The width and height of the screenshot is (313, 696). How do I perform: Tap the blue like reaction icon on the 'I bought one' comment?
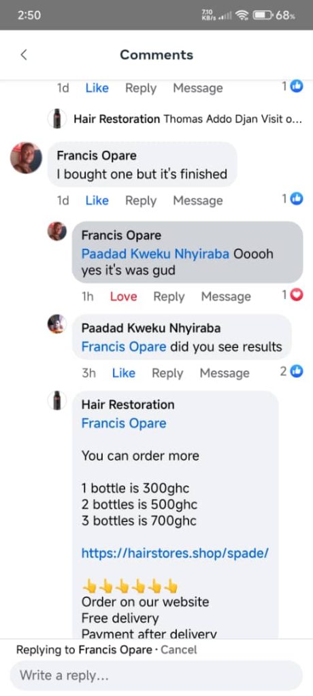(297, 199)
